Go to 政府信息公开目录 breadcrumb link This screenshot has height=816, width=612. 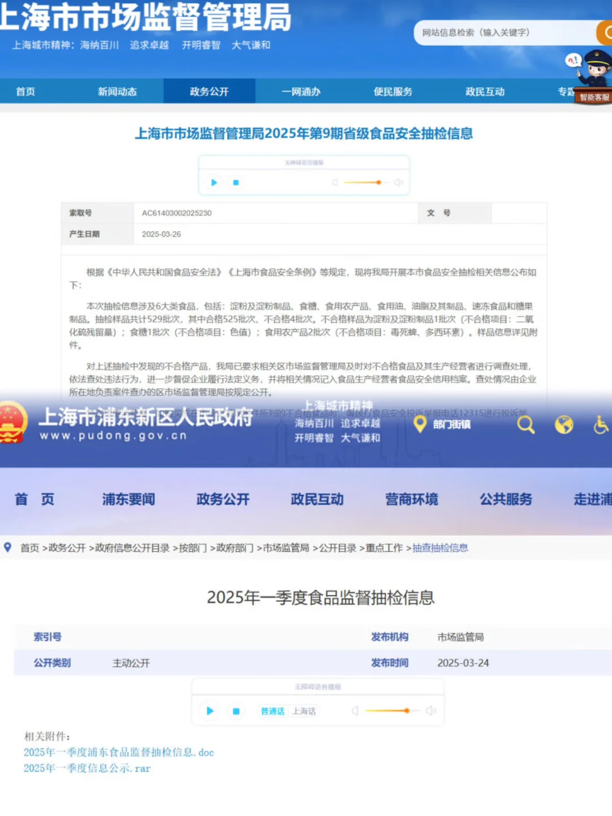click(x=133, y=548)
